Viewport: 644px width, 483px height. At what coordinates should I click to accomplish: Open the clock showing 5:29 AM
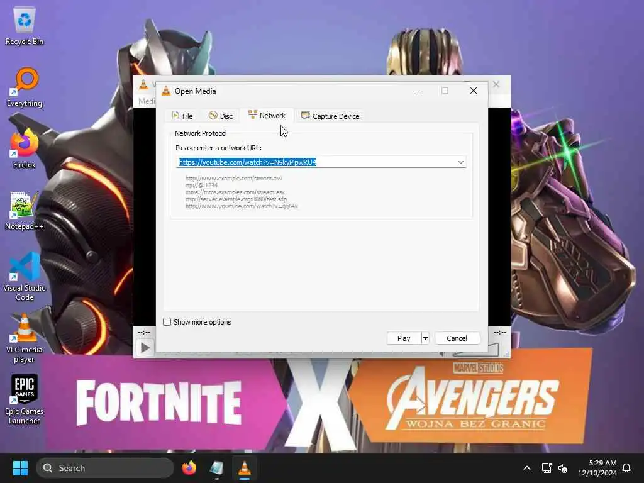(597, 468)
